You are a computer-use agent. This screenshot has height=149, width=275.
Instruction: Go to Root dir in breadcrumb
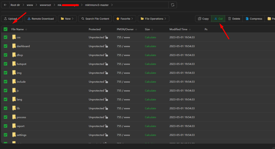(15, 5)
